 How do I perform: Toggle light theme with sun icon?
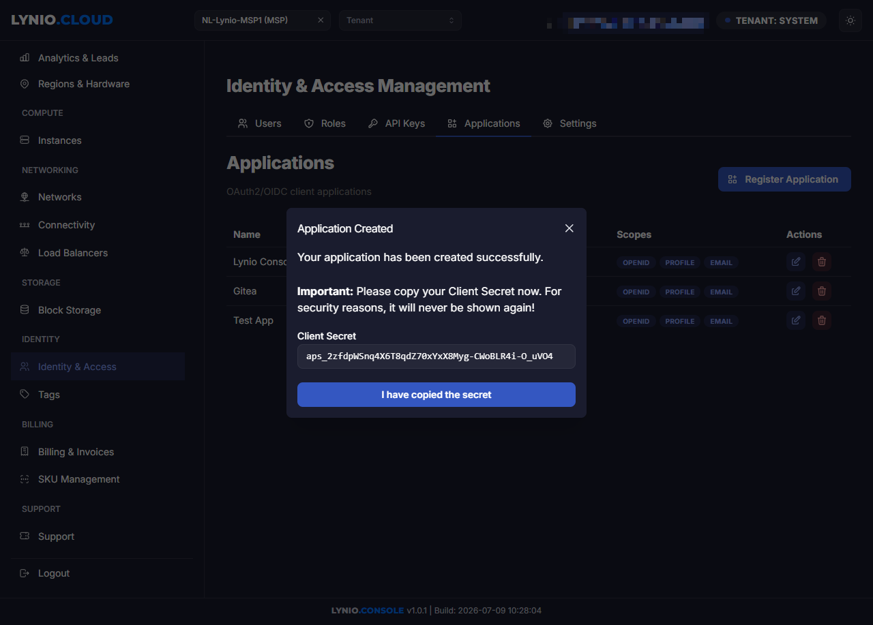[850, 20]
